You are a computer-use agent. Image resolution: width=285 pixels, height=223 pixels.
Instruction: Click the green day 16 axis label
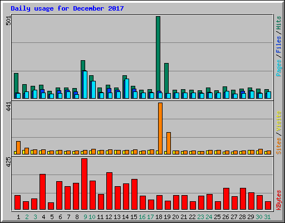click(x=142, y=217)
